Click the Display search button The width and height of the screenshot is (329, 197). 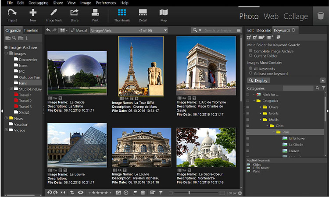point(258,81)
